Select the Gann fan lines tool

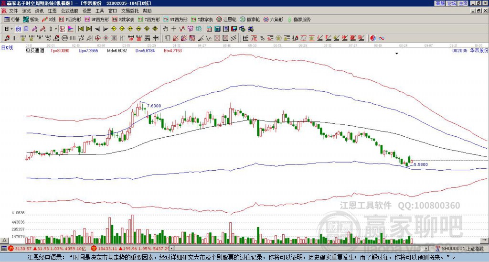(175, 38)
